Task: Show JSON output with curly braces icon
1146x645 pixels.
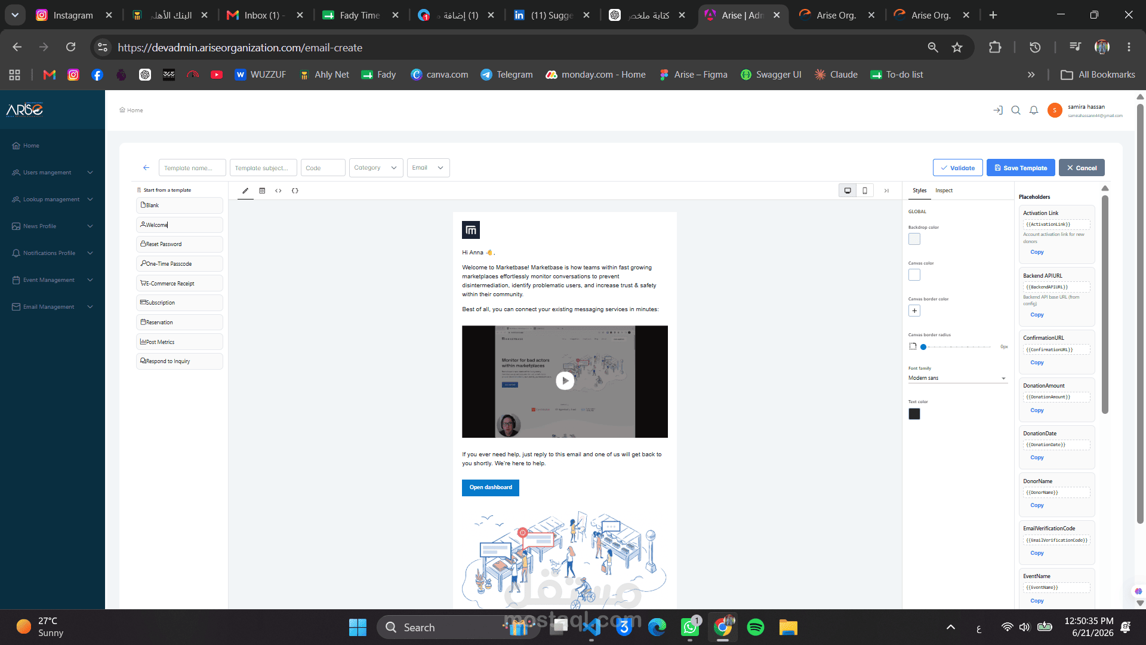Action: [x=295, y=191]
